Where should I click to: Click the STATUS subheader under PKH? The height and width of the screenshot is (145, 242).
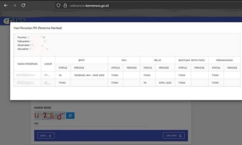(x=116, y=68)
